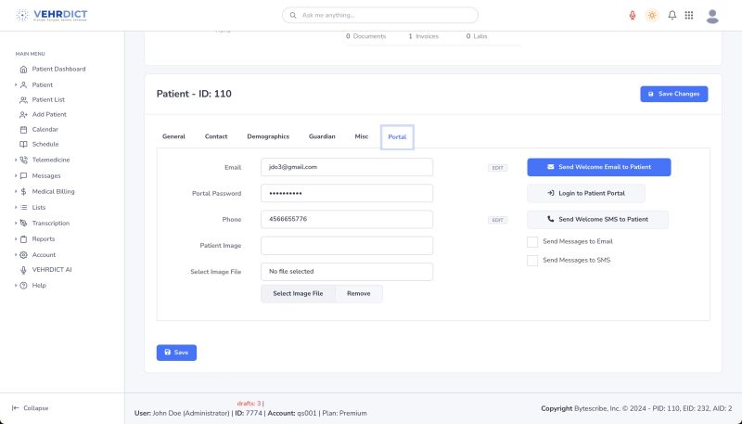Click the Invoices count link
Screen dimensions: 742x424
tap(424, 36)
